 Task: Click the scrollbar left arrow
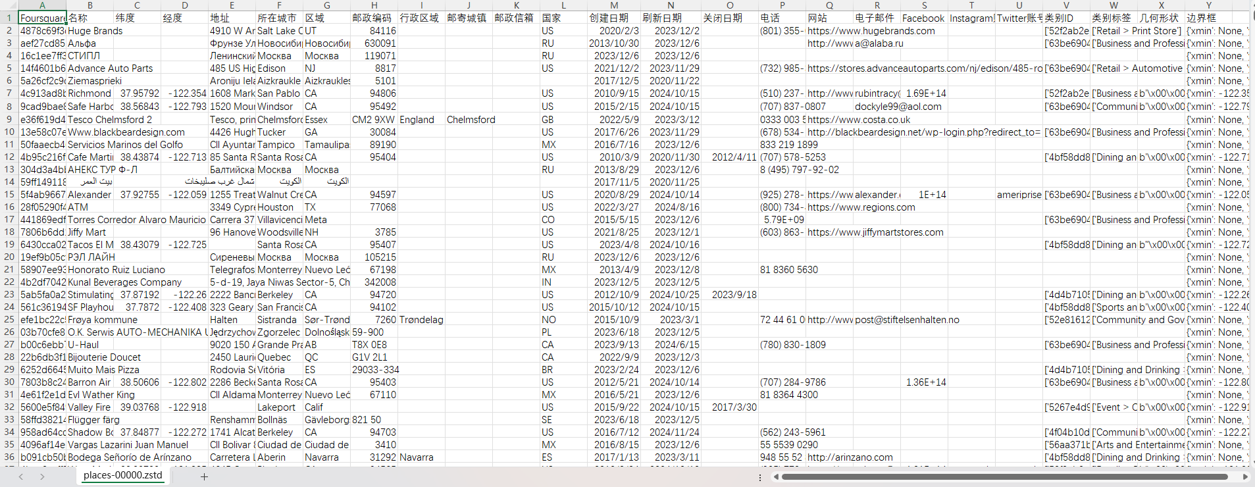(x=776, y=476)
